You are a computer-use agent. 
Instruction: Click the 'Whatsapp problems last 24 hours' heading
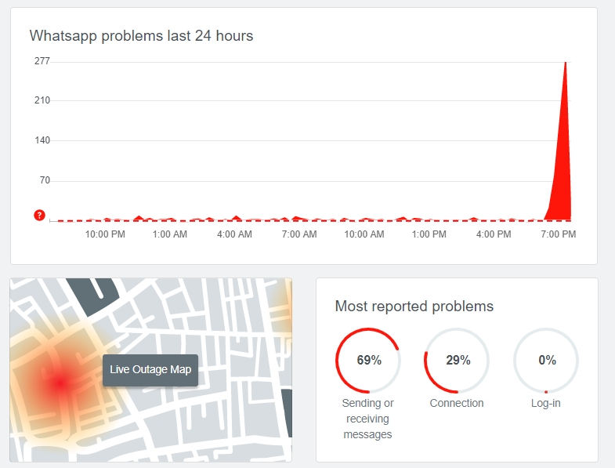coord(141,36)
